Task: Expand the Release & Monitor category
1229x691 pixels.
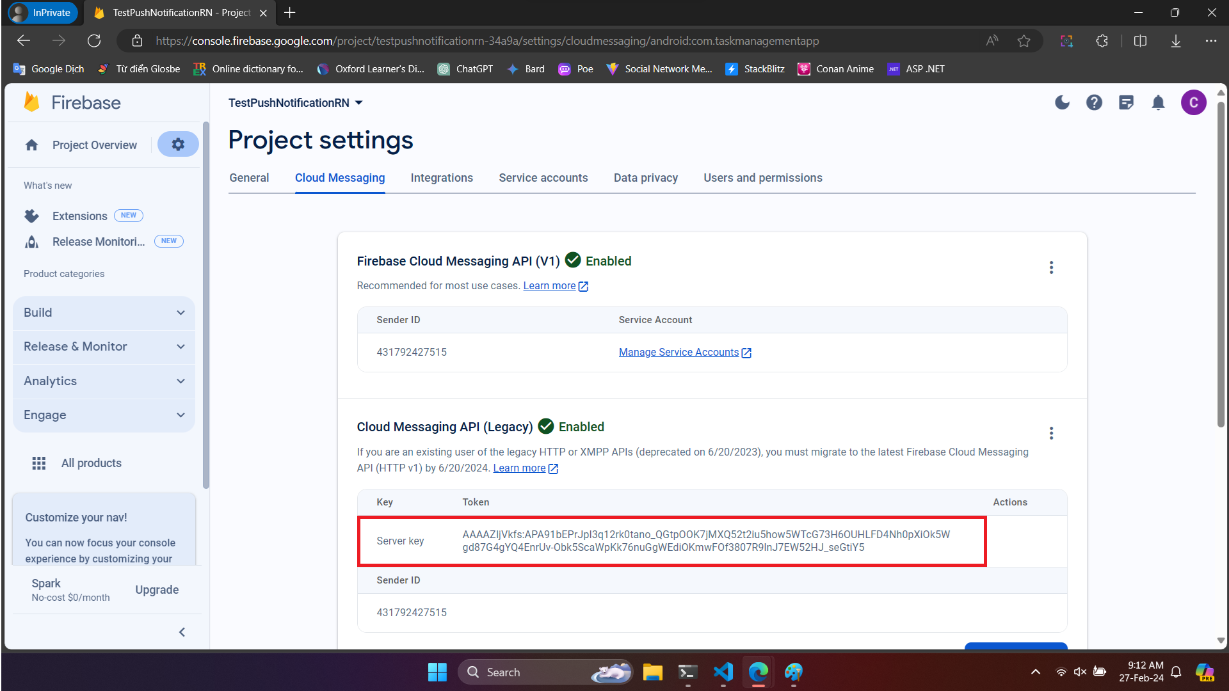Action: (x=104, y=347)
